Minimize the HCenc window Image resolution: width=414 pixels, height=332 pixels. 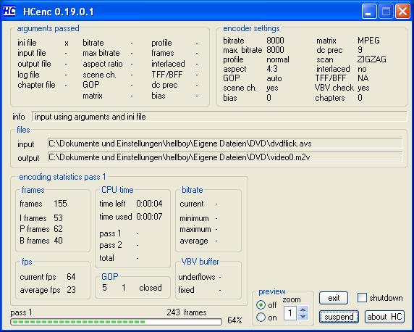tap(369, 12)
